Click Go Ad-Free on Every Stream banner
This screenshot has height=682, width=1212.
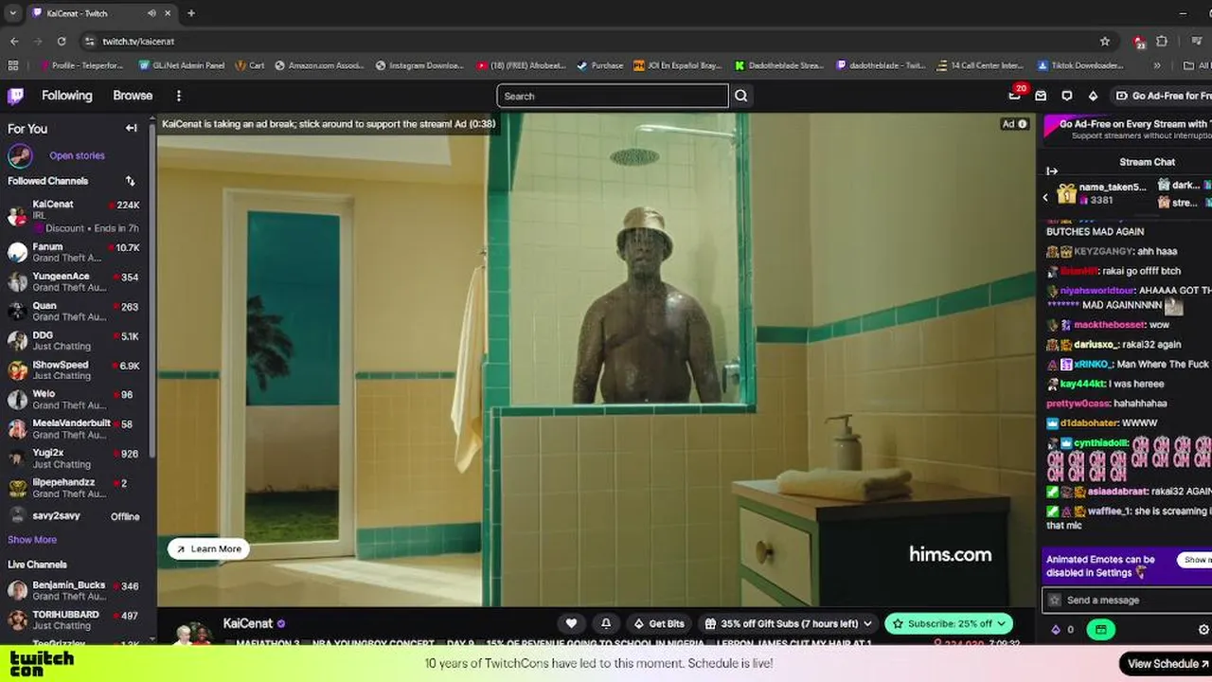pyautogui.click(x=1129, y=130)
